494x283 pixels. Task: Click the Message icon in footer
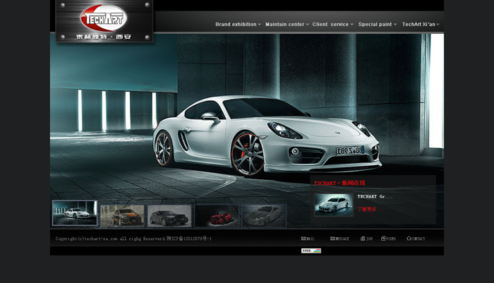pyautogui.click(x=339, y=239)
